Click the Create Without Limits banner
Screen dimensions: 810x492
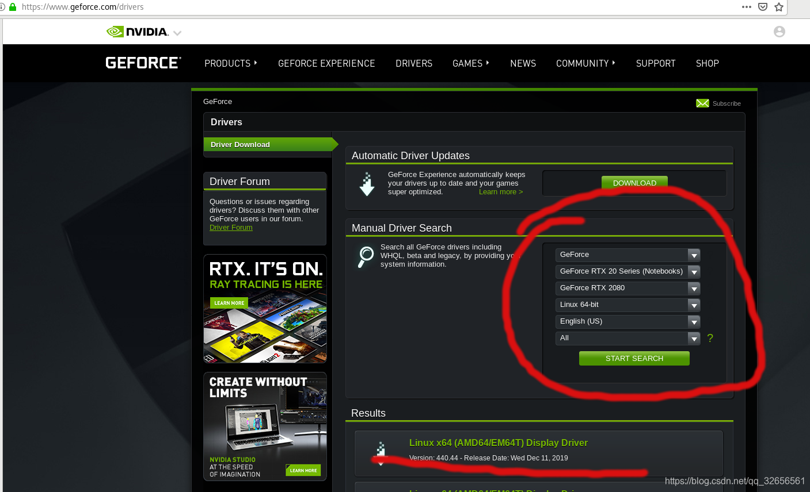[x=265, y=426]
